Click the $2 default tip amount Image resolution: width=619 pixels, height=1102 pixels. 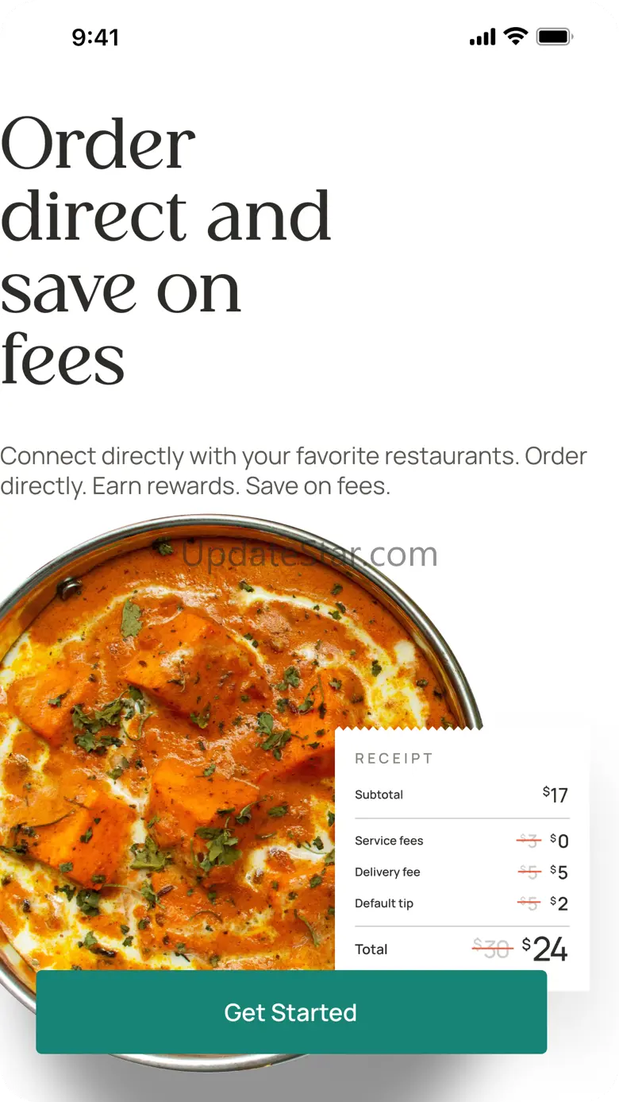pos(559,903)
